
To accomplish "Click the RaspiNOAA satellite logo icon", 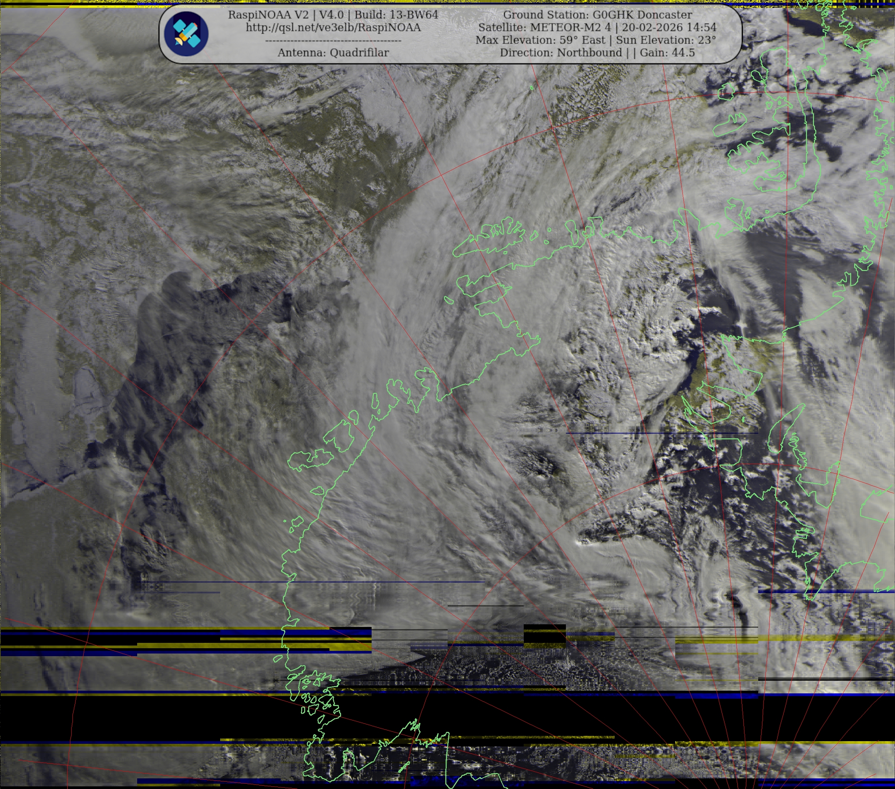I will click(x=186, y=34).
